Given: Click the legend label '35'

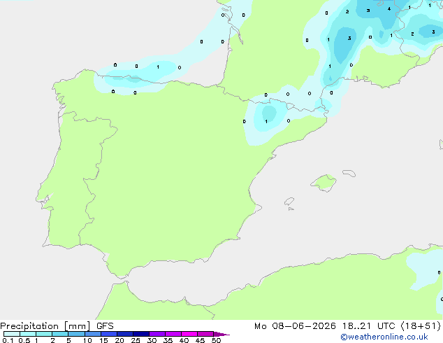Looking at the screenshot, I should click(x=168, y=340).
